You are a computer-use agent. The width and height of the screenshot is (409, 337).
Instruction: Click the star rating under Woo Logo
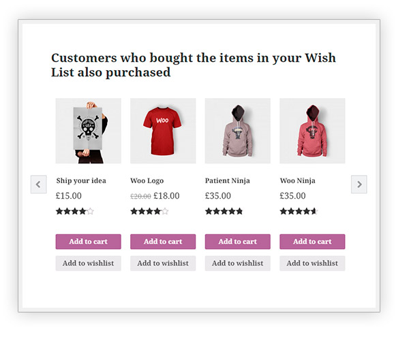pyautogui.click(x=149, y=212)
